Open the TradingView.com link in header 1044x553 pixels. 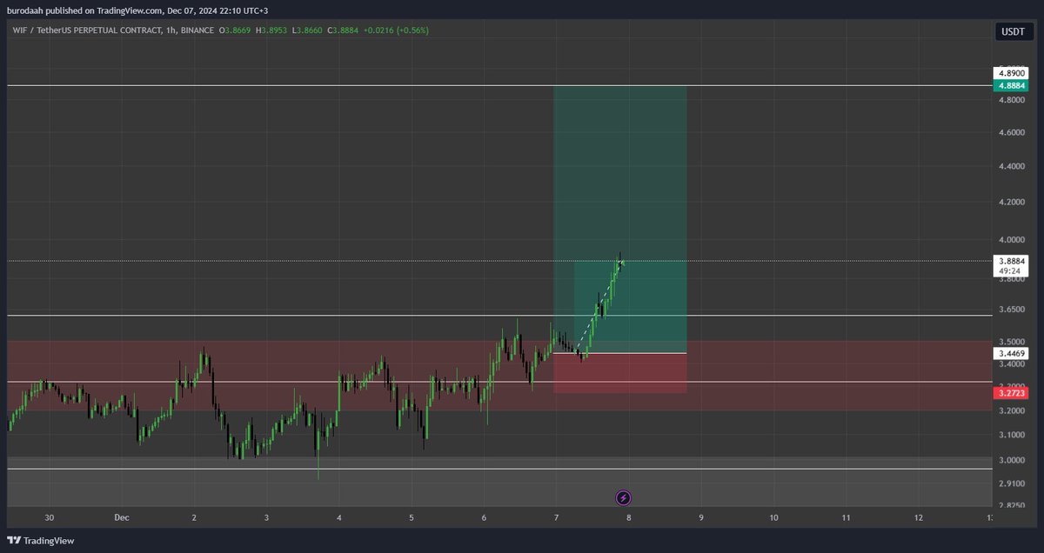(x=131, y=10)
